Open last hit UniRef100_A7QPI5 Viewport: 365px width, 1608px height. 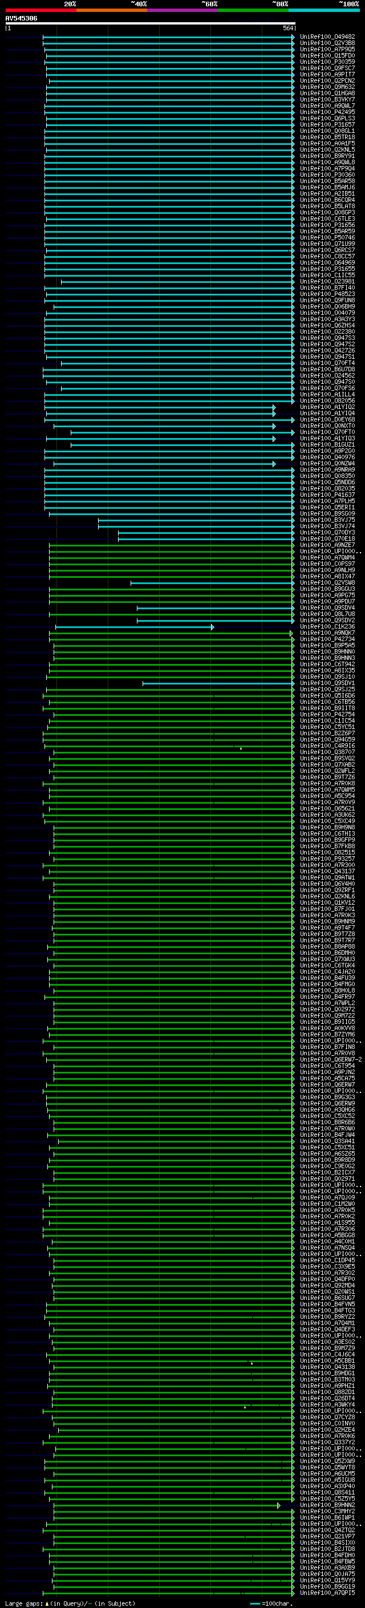click(327, 1593)
